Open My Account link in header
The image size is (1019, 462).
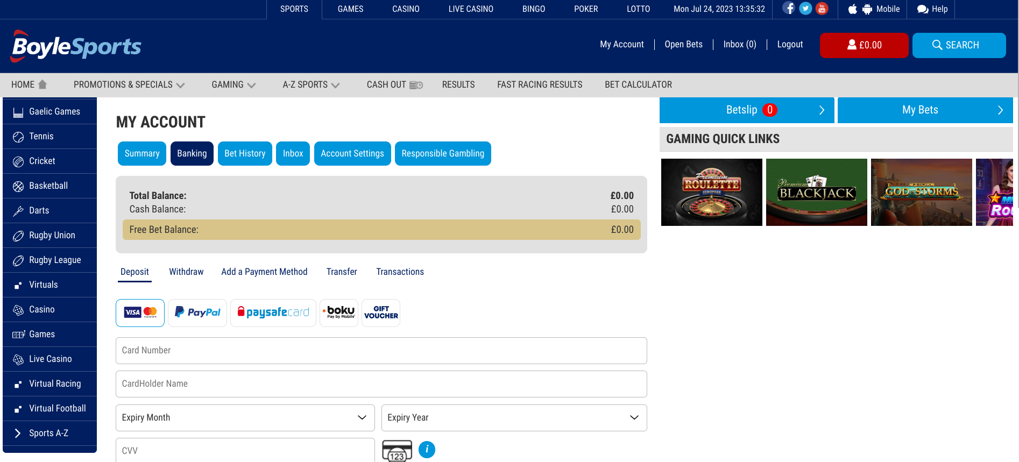pyautogui.click(x=622, y=45)
